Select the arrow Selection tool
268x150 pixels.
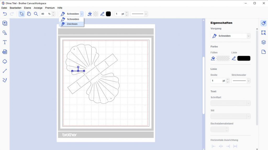[21, 14]
